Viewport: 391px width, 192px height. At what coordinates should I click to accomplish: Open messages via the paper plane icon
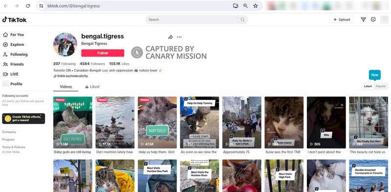coord(363,19)
